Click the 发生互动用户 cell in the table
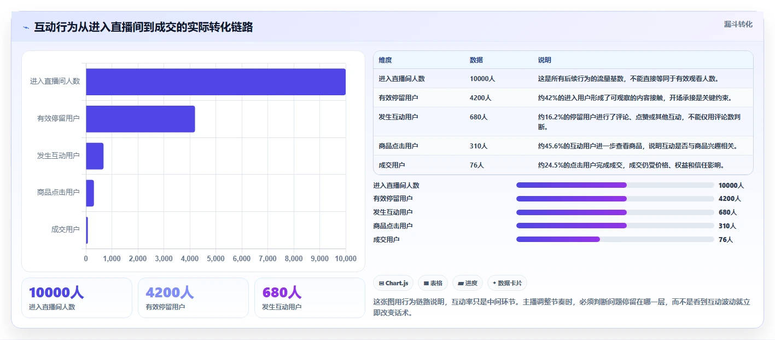The image size is (775, 340). 398,117
